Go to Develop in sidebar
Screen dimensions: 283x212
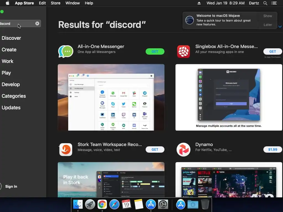pos(11,84)
